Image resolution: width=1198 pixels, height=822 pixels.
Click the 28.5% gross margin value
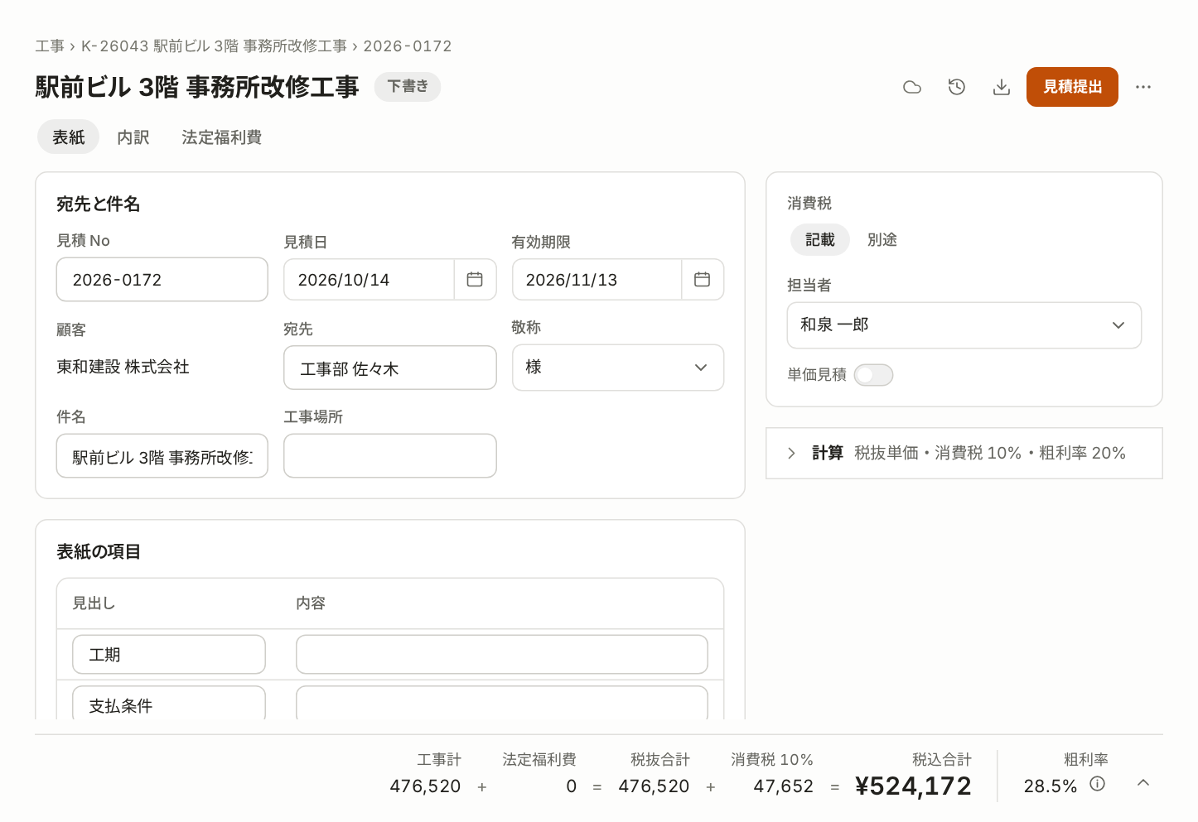pyautogui.click(x=1051, y=786)
